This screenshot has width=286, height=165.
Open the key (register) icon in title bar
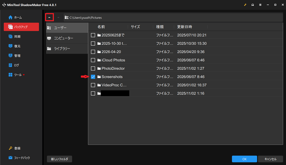245,5
